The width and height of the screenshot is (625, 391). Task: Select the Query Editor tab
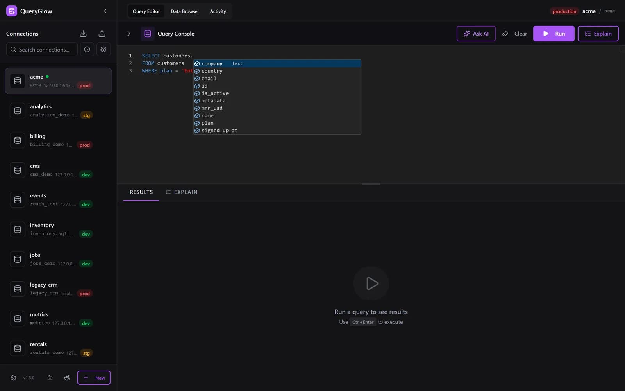(146, 11)
